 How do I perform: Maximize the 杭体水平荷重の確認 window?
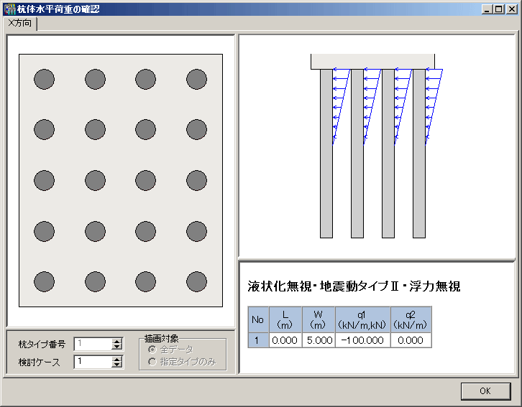click(499, 9)
